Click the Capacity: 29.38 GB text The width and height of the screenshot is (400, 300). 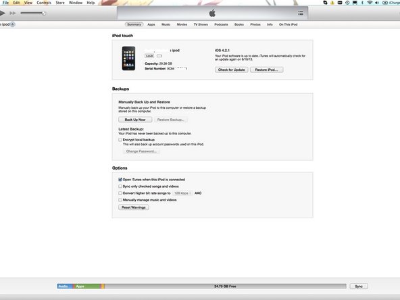(158, 64)
